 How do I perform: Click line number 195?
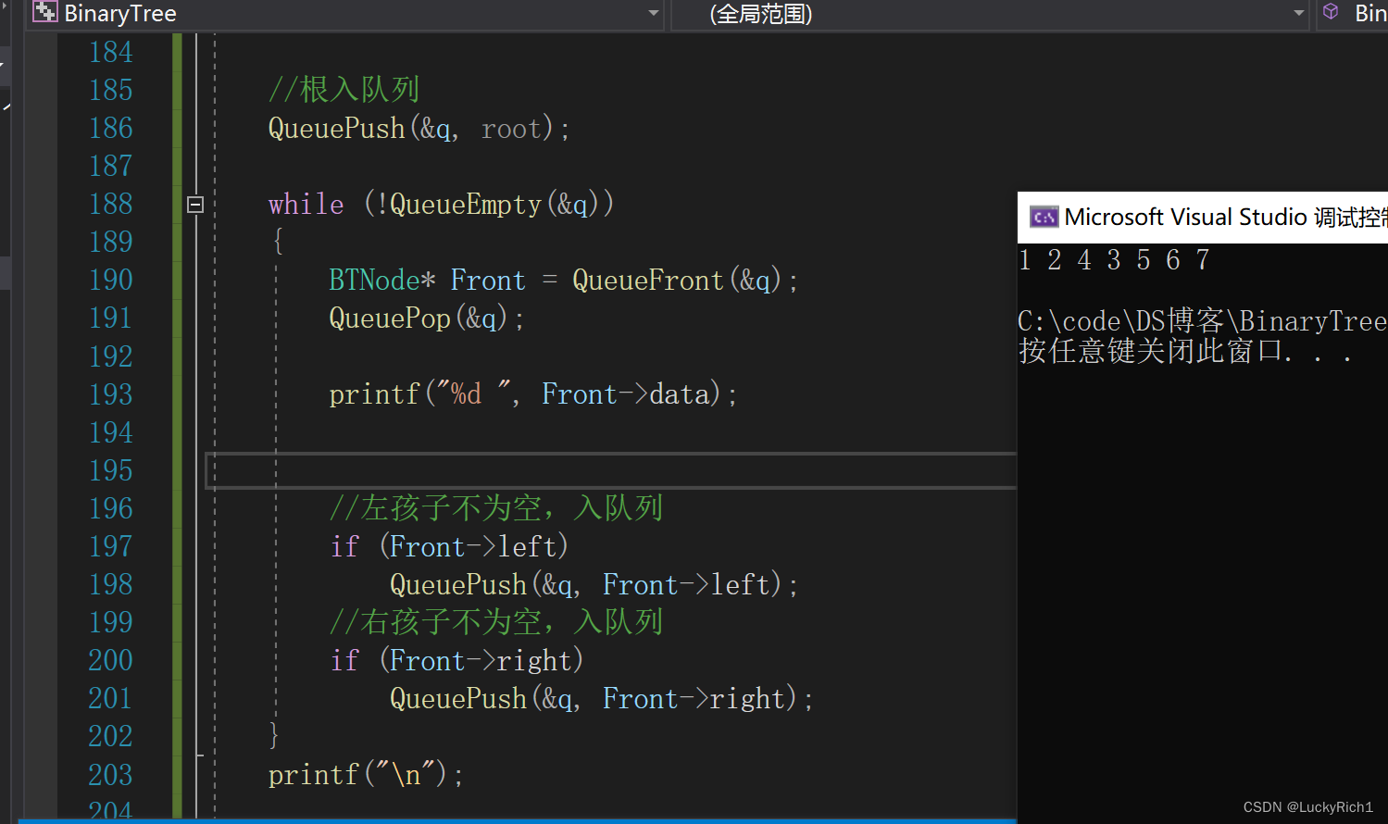coord(111,470)
